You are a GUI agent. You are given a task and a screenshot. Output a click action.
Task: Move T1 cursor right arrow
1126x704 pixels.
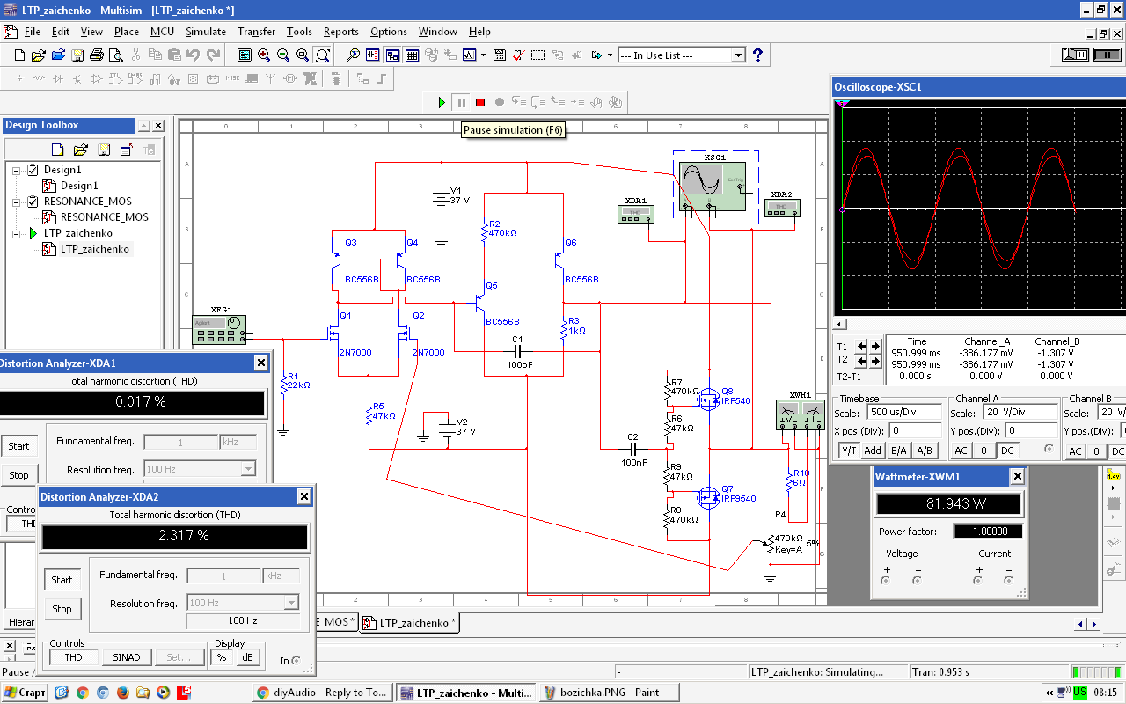coord(875,346)
